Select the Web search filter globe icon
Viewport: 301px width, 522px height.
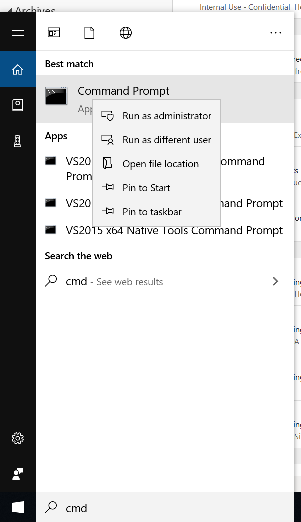(x=126, y=33)
